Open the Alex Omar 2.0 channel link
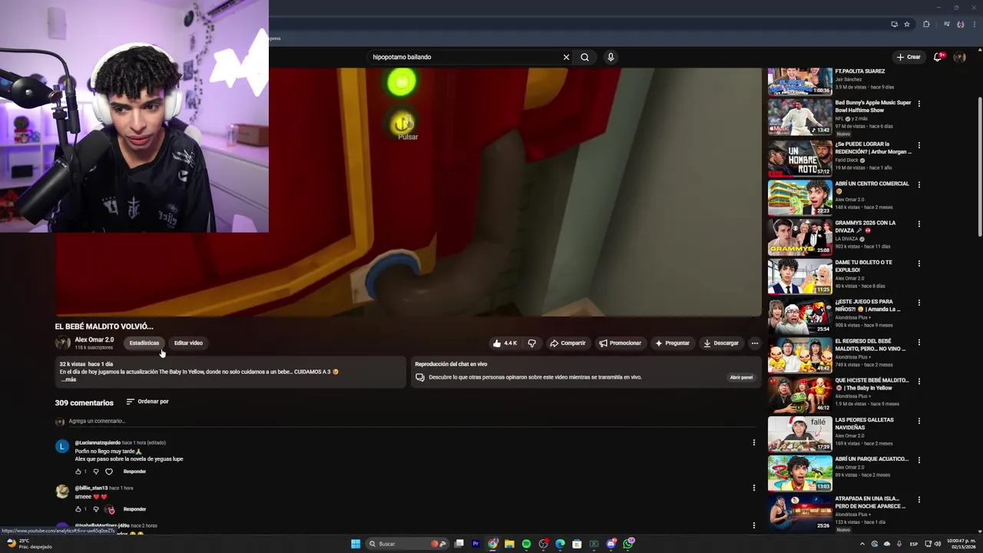The height and width of the screenshot is (553, 983). [94, 339]
